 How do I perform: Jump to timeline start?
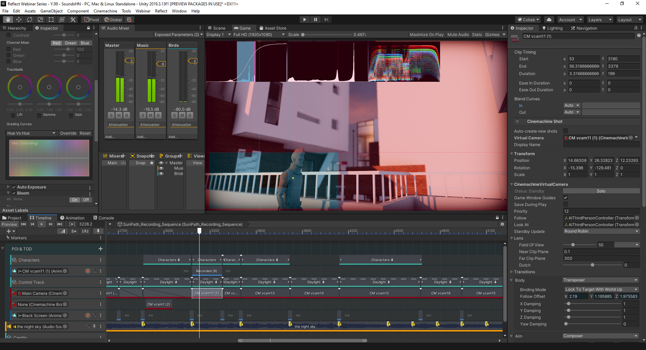[24, 224]
